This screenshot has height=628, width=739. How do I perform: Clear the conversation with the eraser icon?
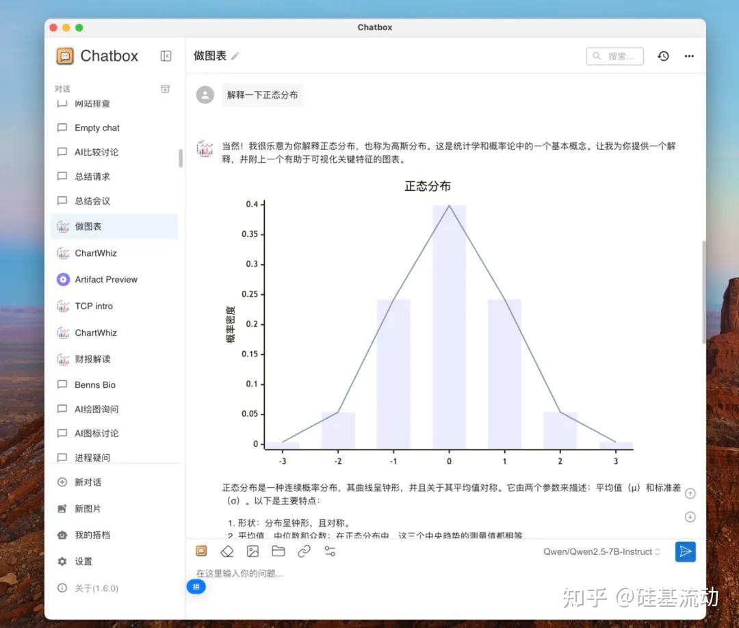[x=227, y=551]
